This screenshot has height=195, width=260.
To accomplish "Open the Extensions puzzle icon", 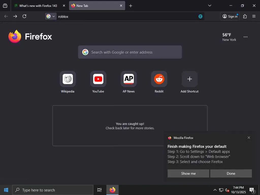I will point(245,16).
